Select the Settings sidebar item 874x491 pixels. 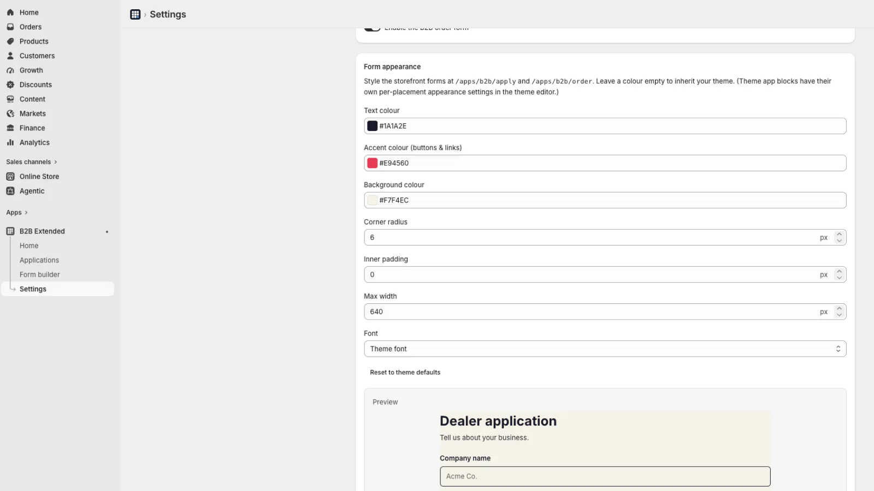coord(58,289)
